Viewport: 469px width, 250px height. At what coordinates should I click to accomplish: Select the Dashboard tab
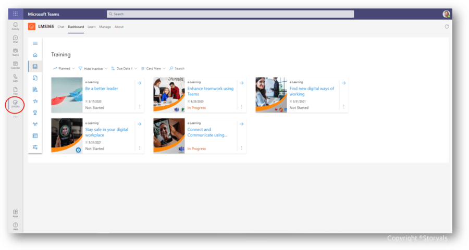click(76, 27)
